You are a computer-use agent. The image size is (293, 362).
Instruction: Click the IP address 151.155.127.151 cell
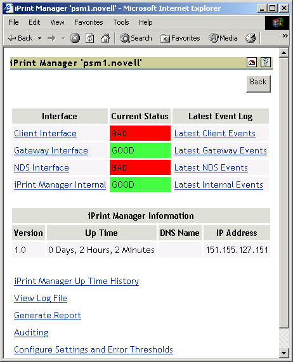coord(237,250)
